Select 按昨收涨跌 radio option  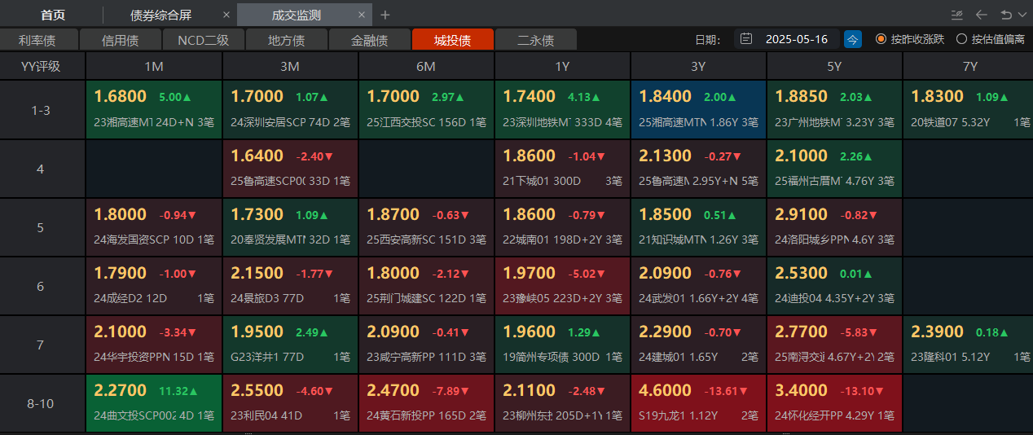click(x=908, y=39)
